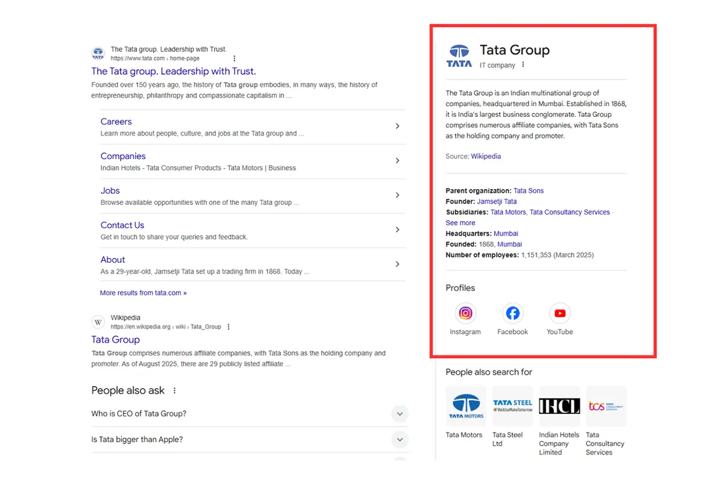
Task: Open the three-dot menu beside People also ask
Action: (176, 390)
